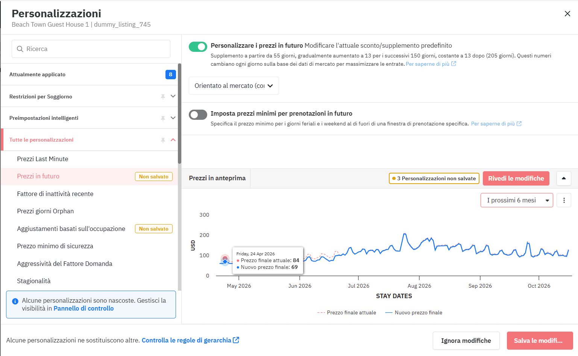Click inside the Ricerca search field
The width and height of the screenshot is (578, 356).
point(90,49)
